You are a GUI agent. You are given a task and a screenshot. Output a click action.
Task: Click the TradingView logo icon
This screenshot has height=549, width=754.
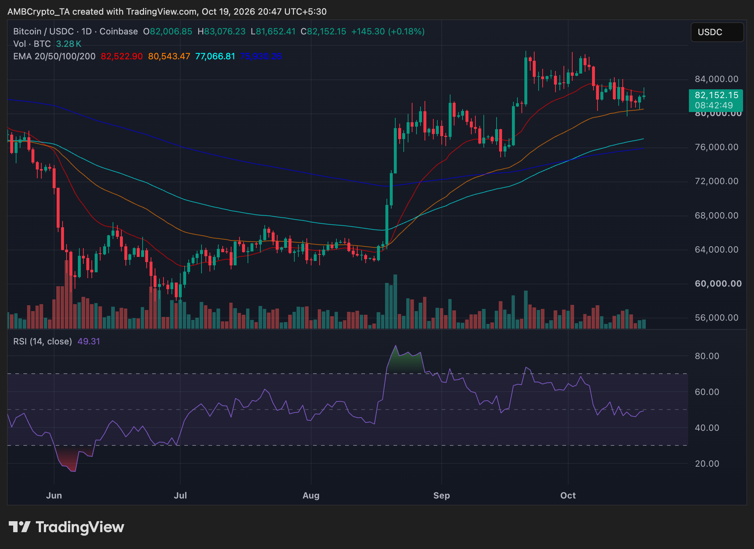[x=19, y=527]
